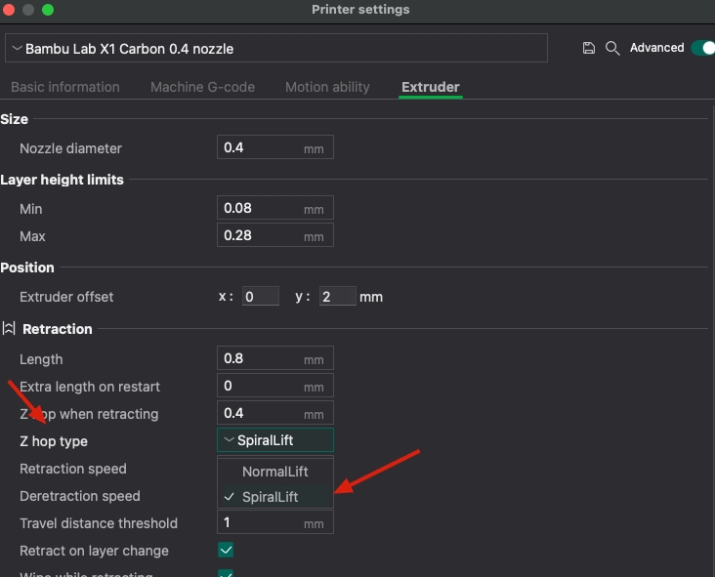Toggle the Advanced mode switch

pos(701,48)
